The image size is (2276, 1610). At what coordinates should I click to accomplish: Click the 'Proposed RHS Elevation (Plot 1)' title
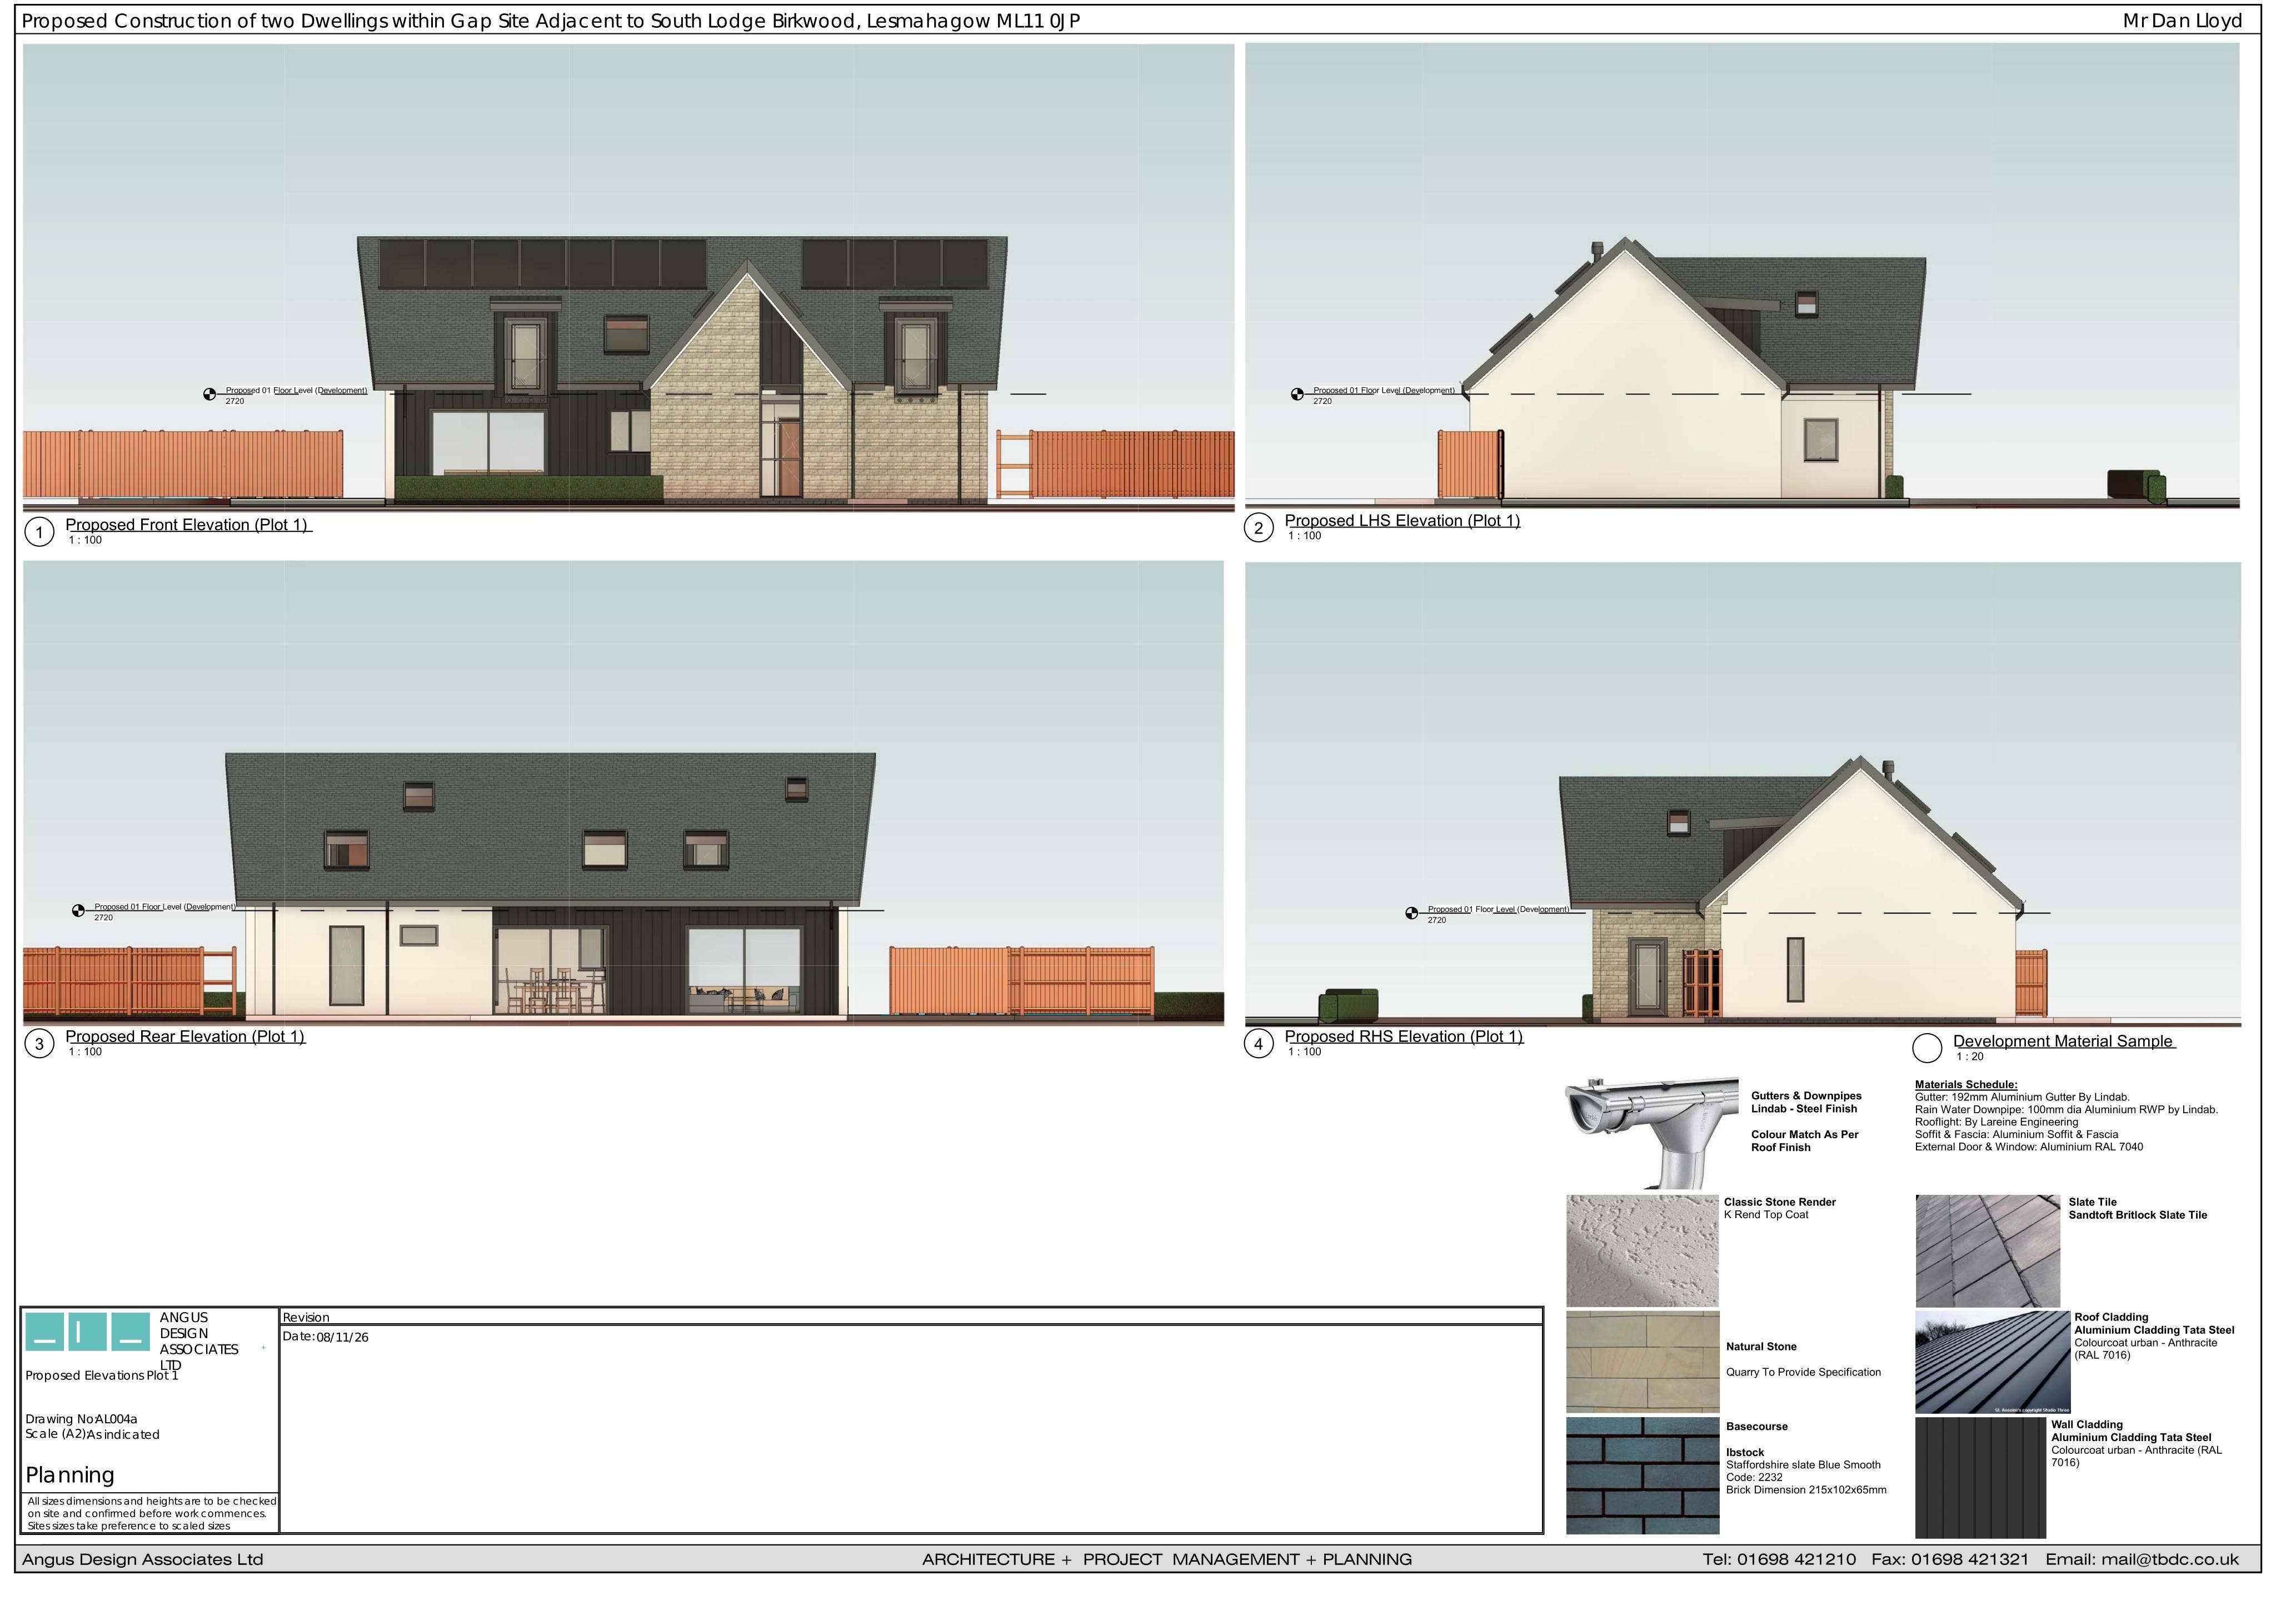(1404, 1037)
